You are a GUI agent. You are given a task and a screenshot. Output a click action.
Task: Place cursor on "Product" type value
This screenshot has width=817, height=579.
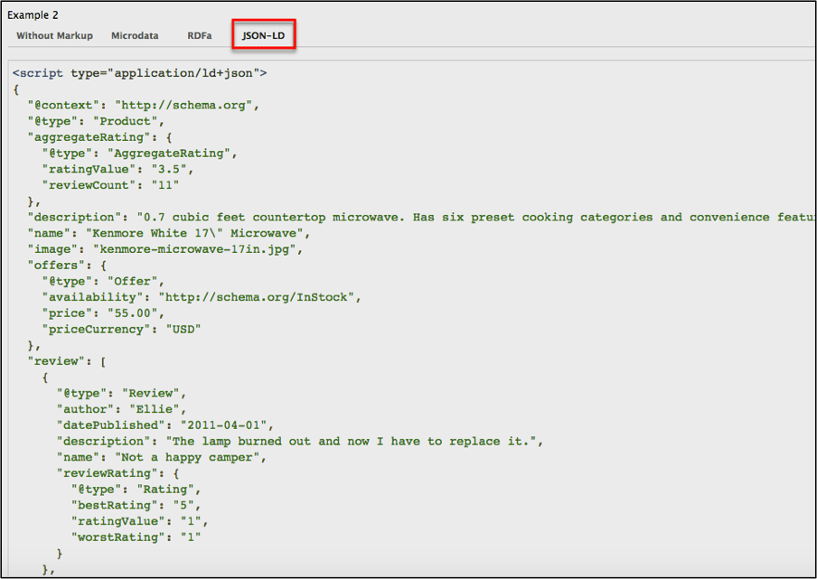coord(127,120)
